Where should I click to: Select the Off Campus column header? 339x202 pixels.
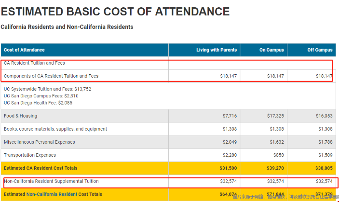click(320, 50)
